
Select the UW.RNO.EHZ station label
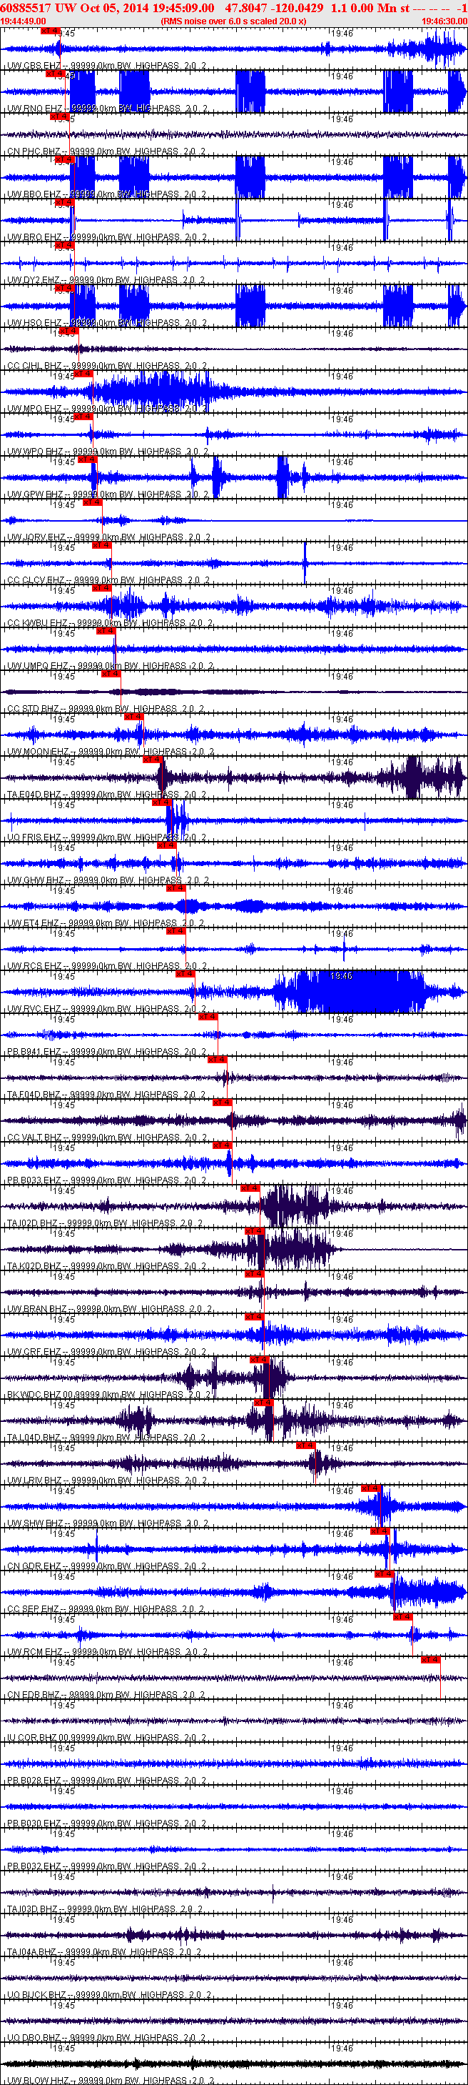coord(34,109)
